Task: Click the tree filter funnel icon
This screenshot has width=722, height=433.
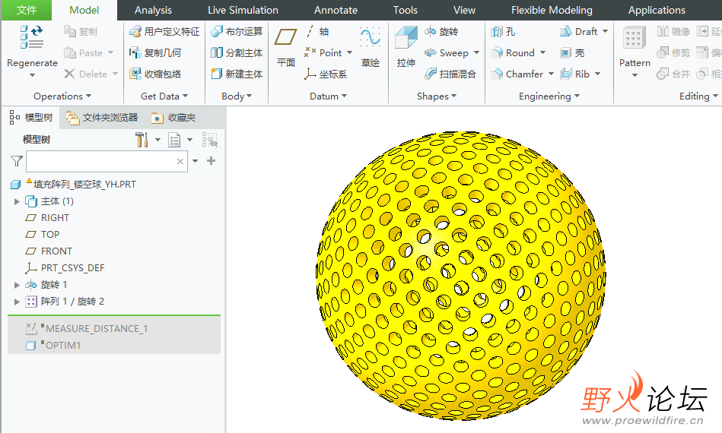Action: 17,161
